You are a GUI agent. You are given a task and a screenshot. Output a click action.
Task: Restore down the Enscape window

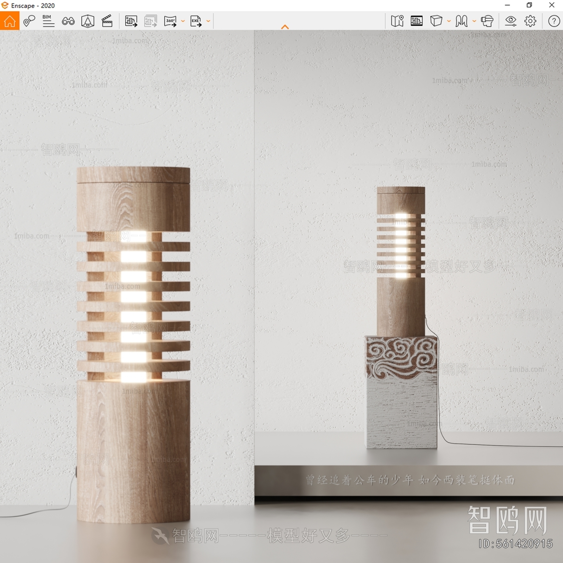click(529, 5)
